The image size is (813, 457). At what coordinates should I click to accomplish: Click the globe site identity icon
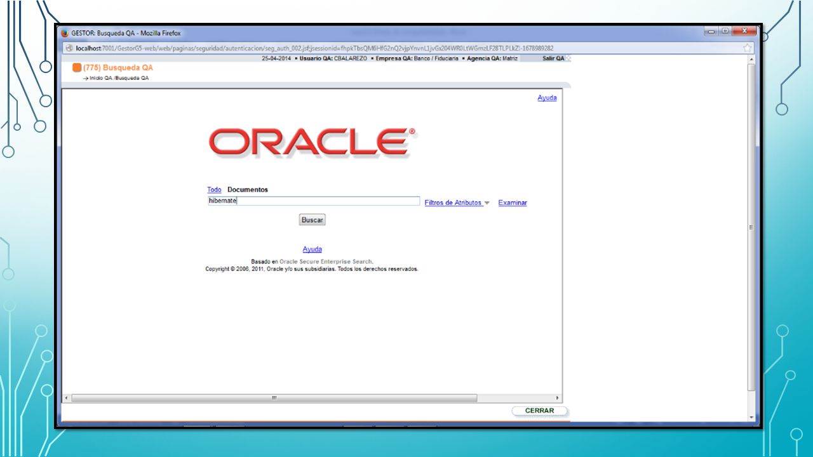(x=69, y=48)
